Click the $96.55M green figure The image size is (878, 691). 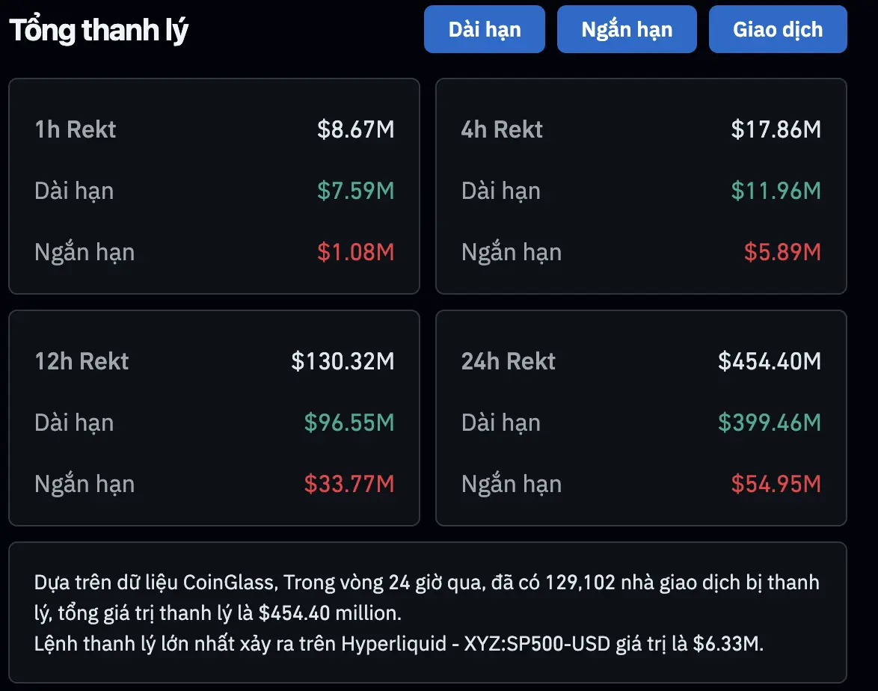click(351, 423)
